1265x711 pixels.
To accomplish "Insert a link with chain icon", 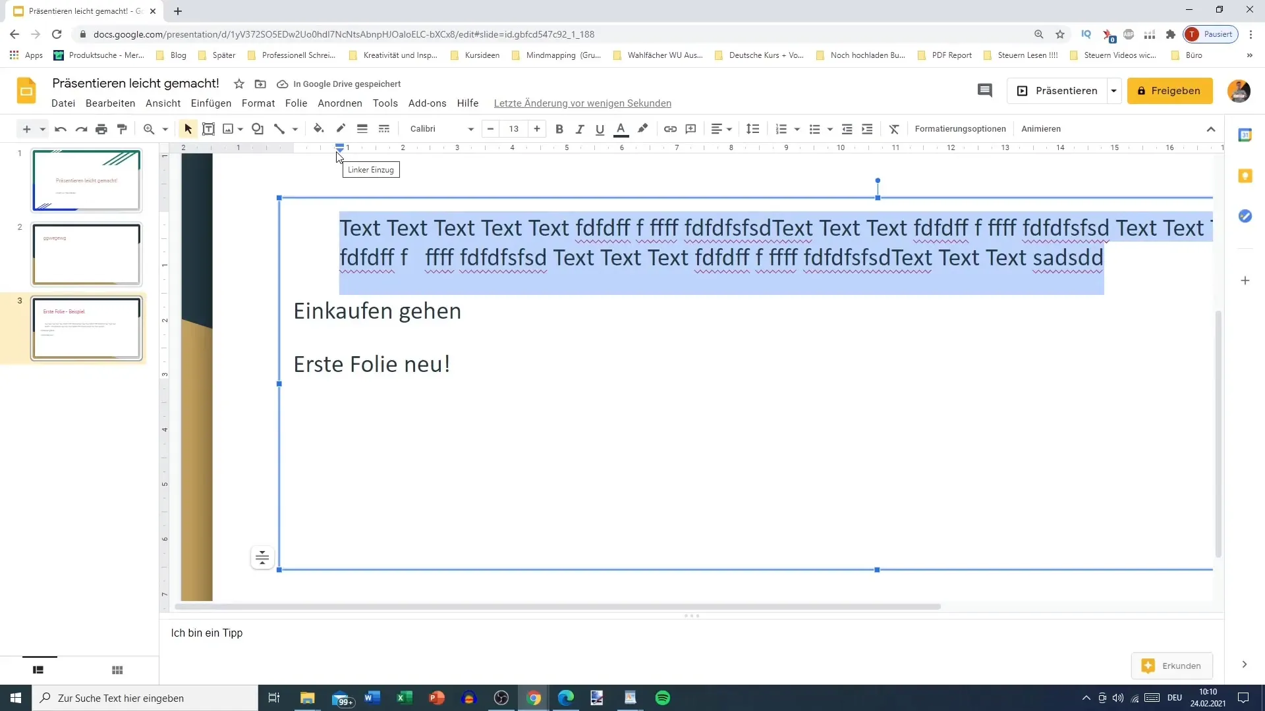I will pyautogui.click(x=670, y=129).
